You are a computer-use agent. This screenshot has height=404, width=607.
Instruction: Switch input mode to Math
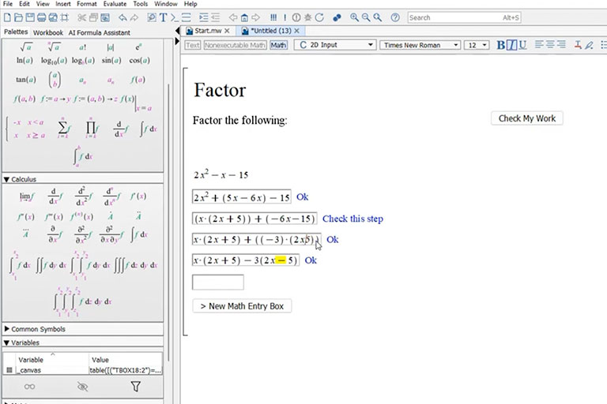pos(278,45)
